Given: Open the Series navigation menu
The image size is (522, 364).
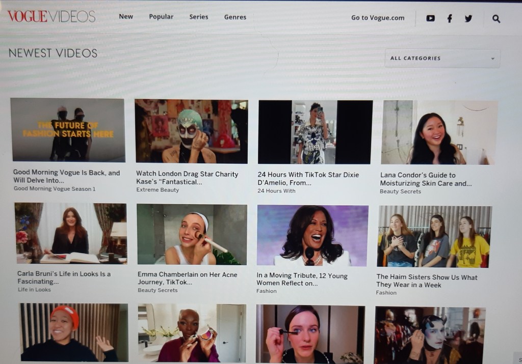Looking at the screenshot, I should 199,17.
